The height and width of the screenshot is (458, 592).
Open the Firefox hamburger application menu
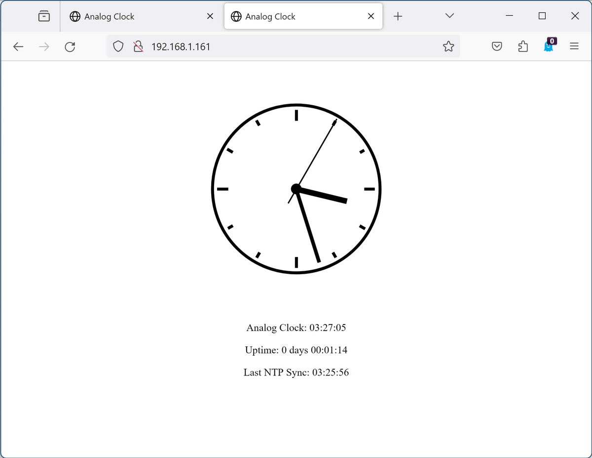click(574, 47)
